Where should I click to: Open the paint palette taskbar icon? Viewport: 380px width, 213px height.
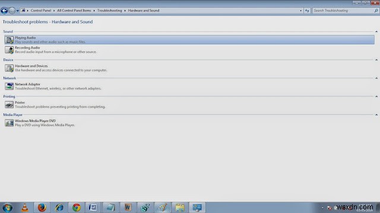[162, 208]
